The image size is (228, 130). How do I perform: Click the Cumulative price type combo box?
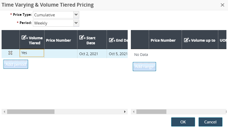pos(53,15)
